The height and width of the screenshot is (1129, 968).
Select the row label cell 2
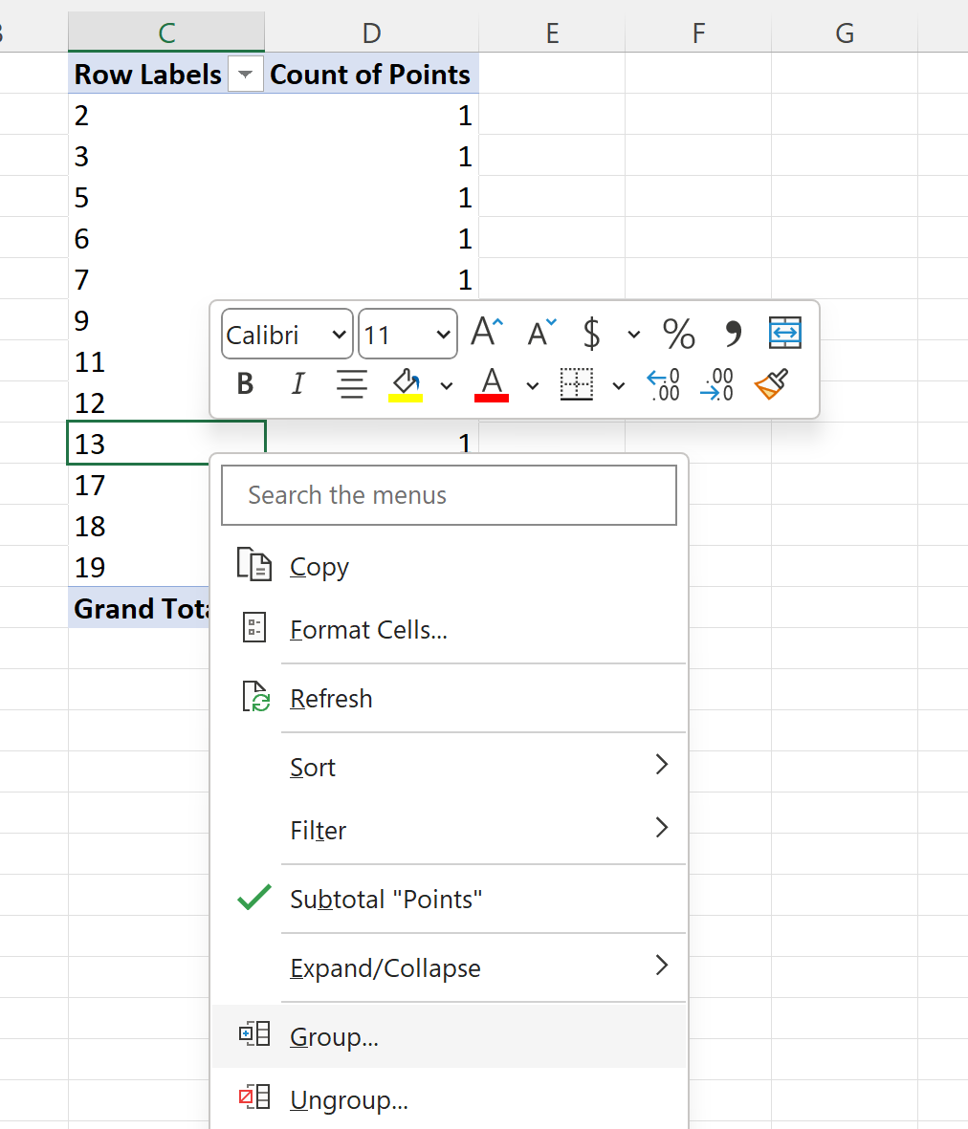[x=166, y=116]
